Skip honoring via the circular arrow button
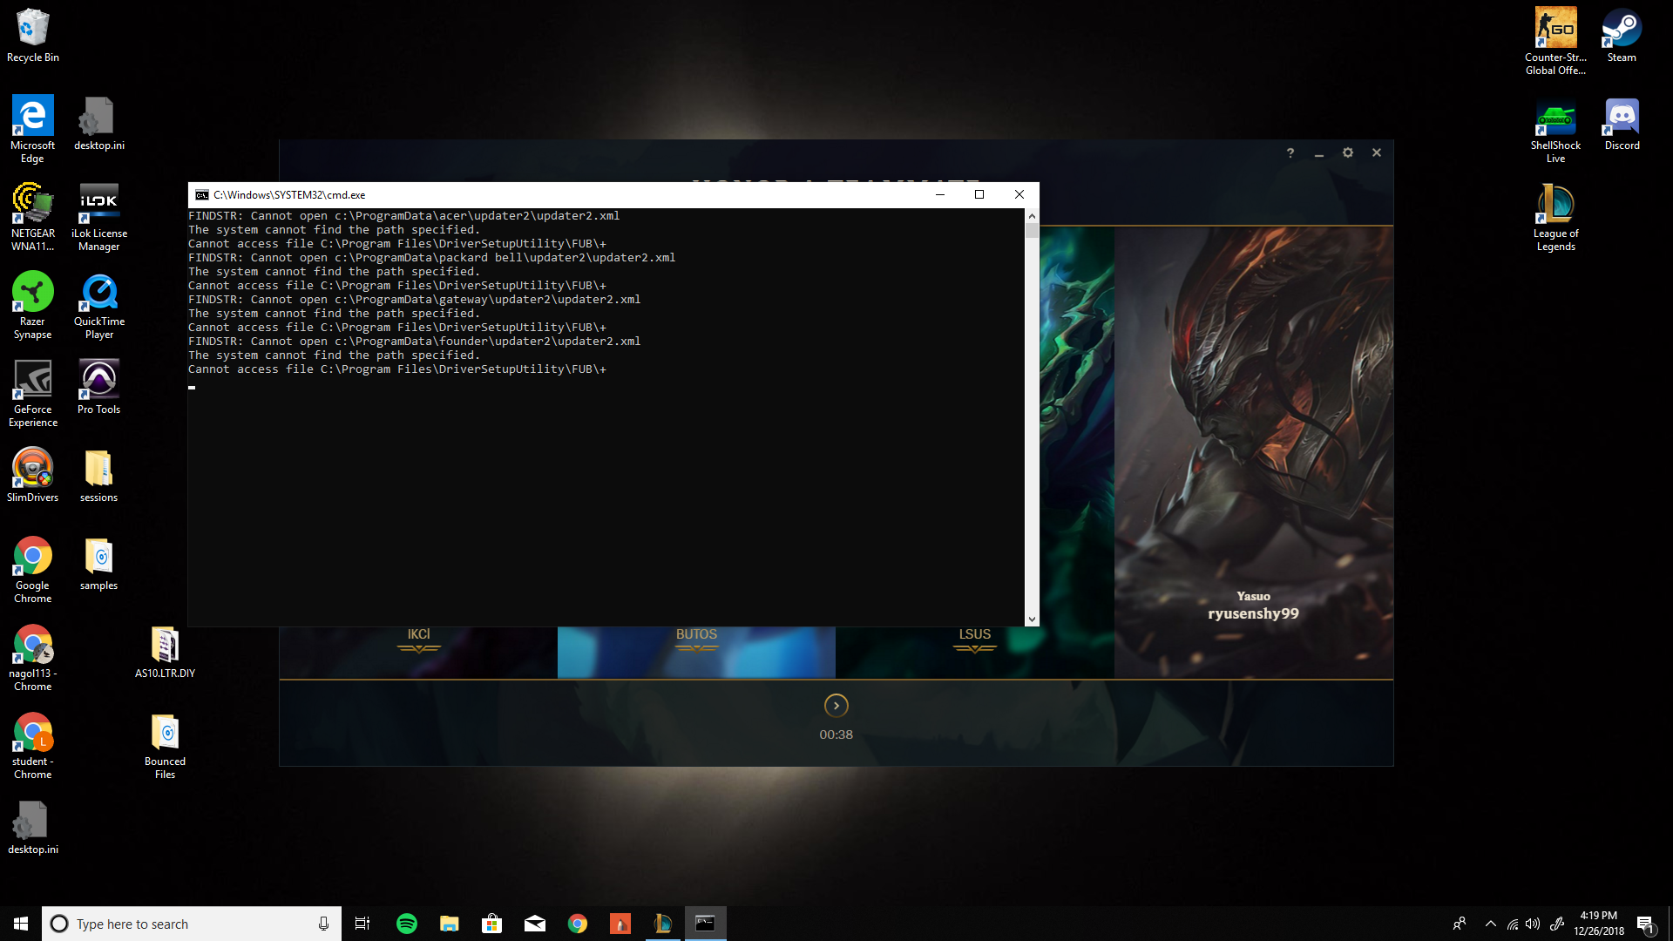The width and height of the screenshot is (1673, 941). pos(836,706)
